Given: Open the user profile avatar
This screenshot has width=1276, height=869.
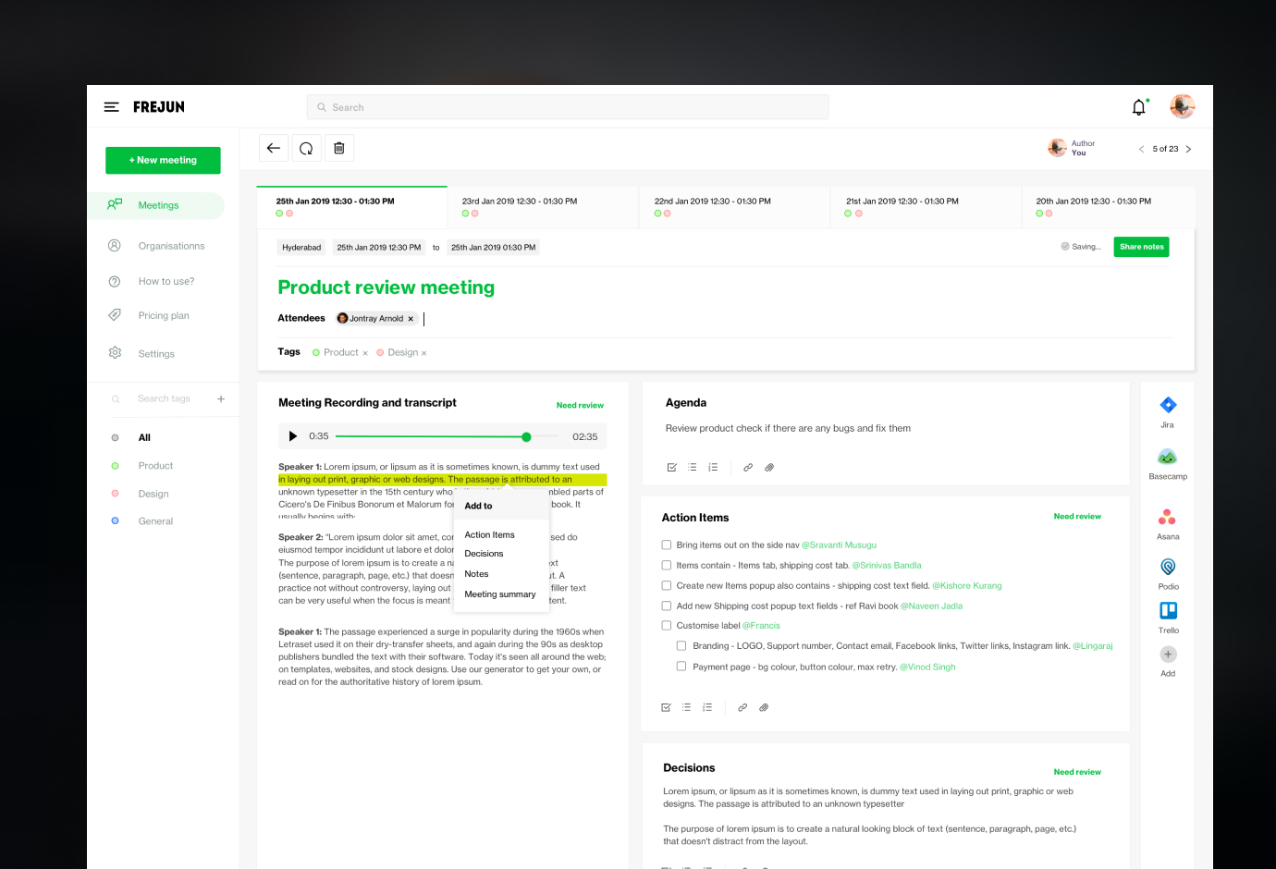Looking at the screenshot, I should pyautogui.click(x=1182, y=106).
